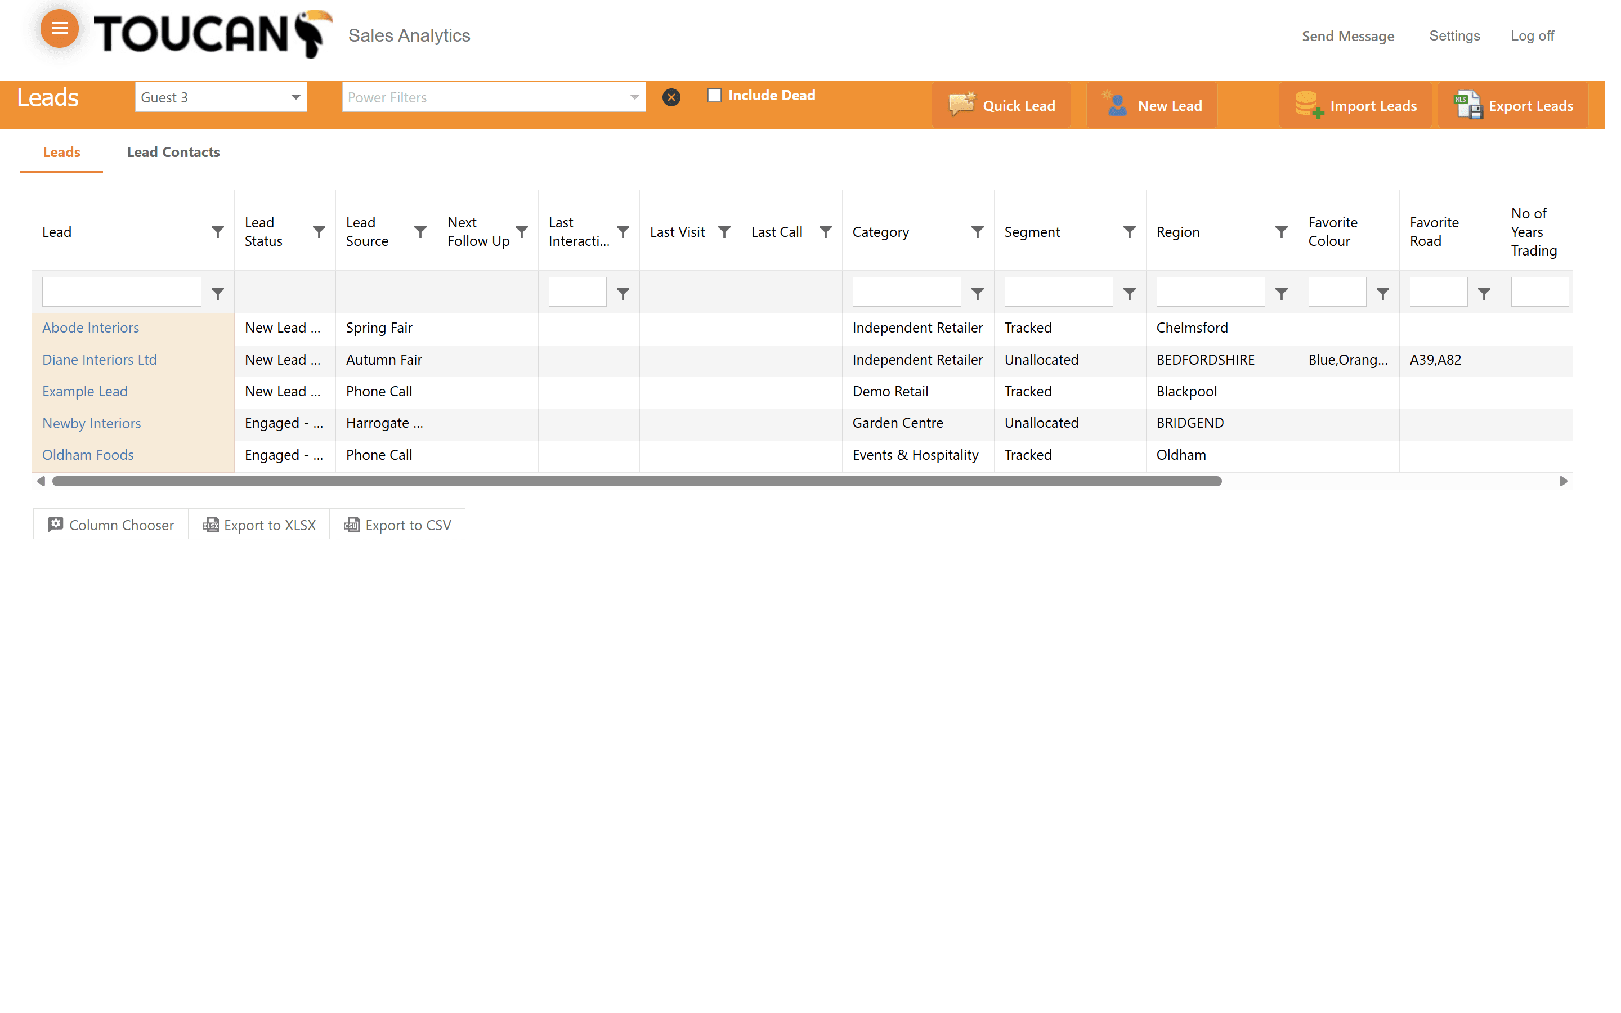
Task: Click filter-row funnel icon beside Favorite Colour box
Action: tap(1382, 293)
